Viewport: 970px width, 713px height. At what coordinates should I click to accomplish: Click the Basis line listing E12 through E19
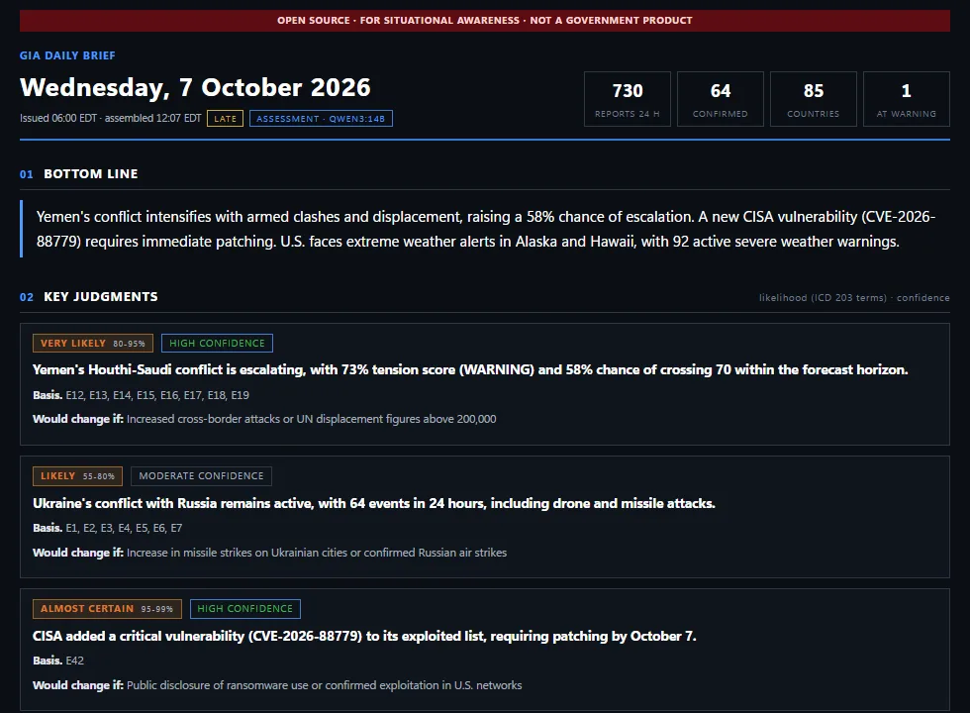coord(141,395)
